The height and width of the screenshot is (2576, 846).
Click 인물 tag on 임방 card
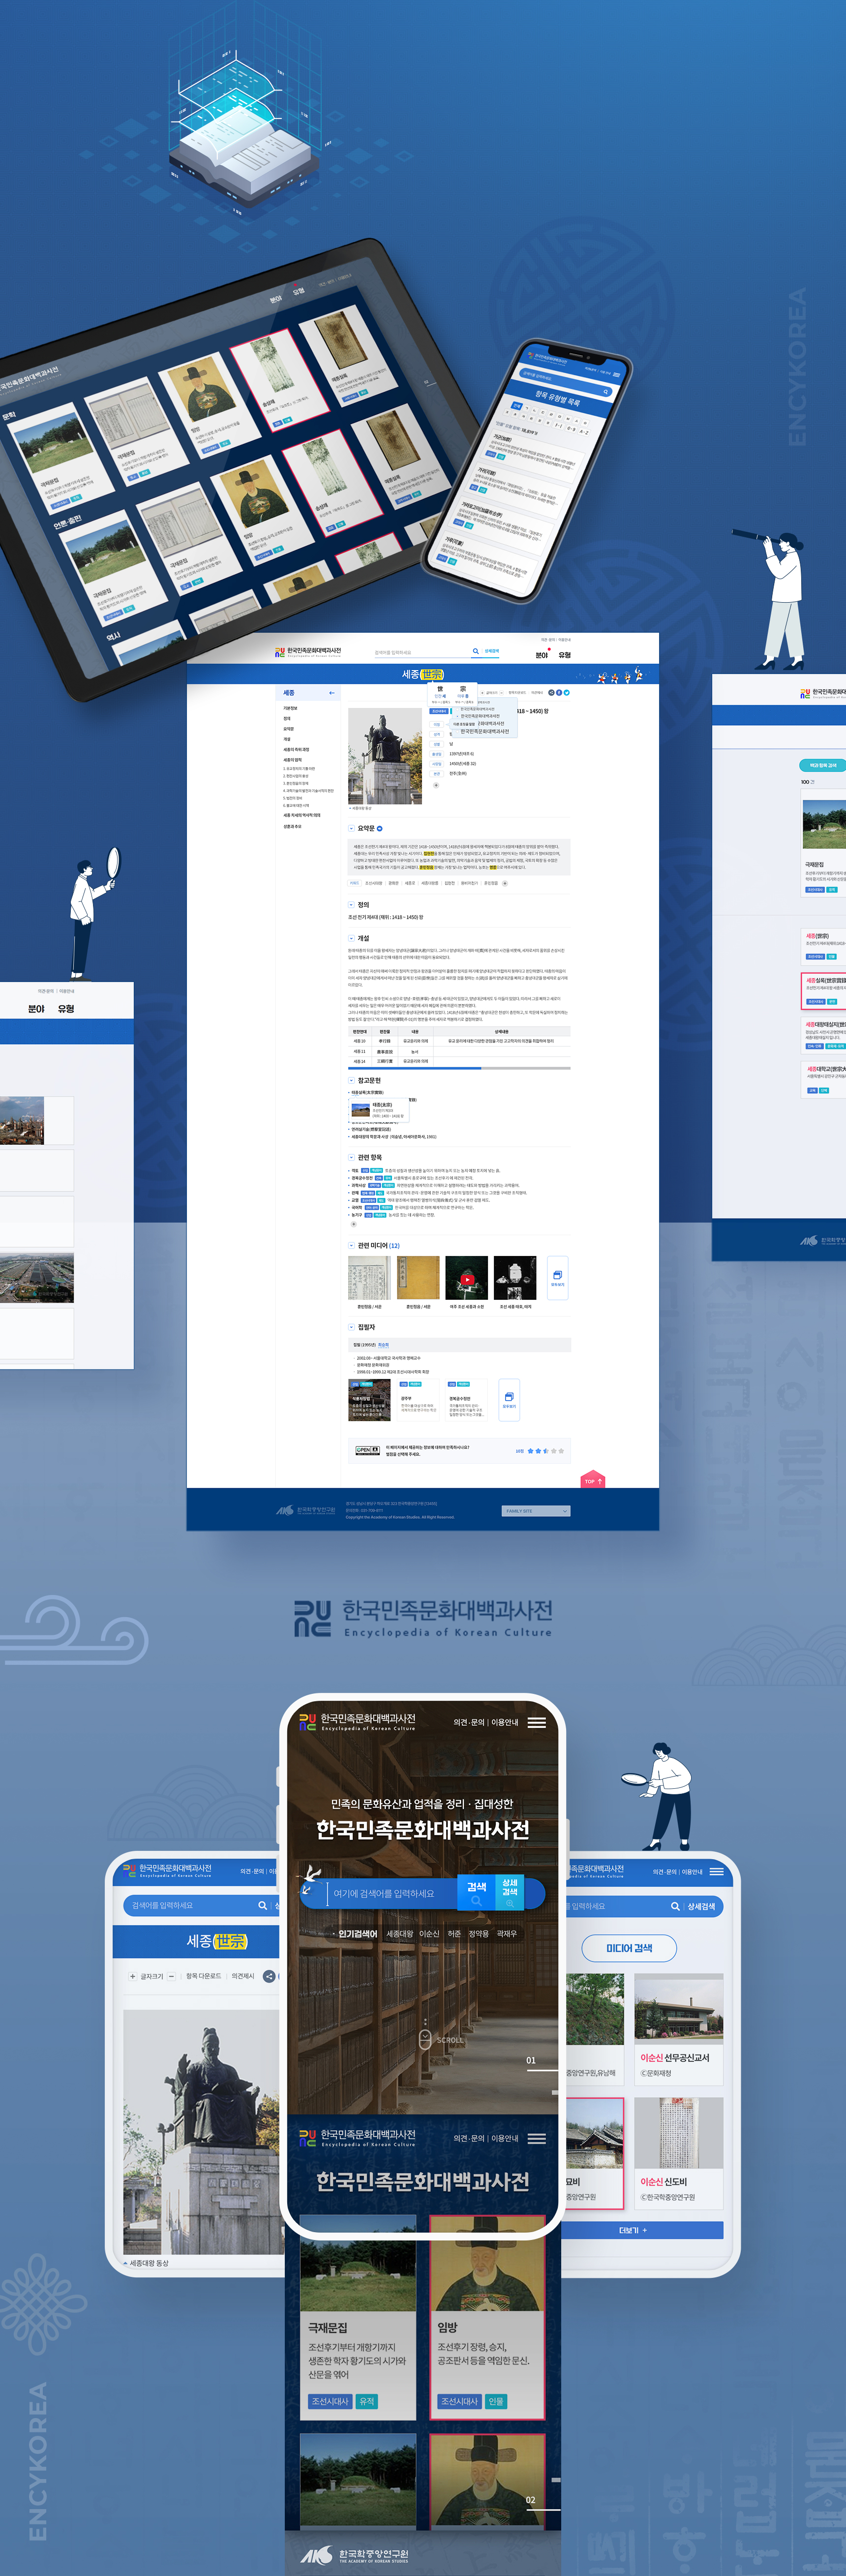(496, 2401)
